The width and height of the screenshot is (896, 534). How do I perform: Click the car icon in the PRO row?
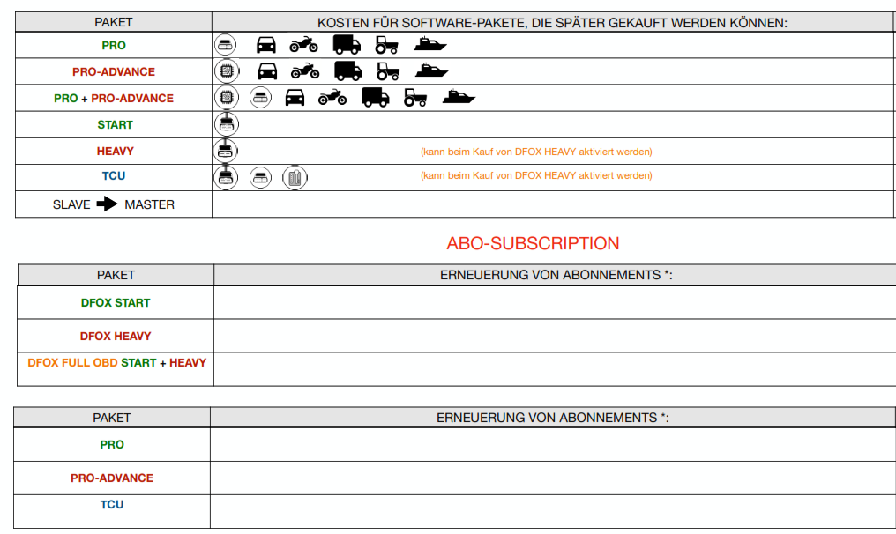265,45
